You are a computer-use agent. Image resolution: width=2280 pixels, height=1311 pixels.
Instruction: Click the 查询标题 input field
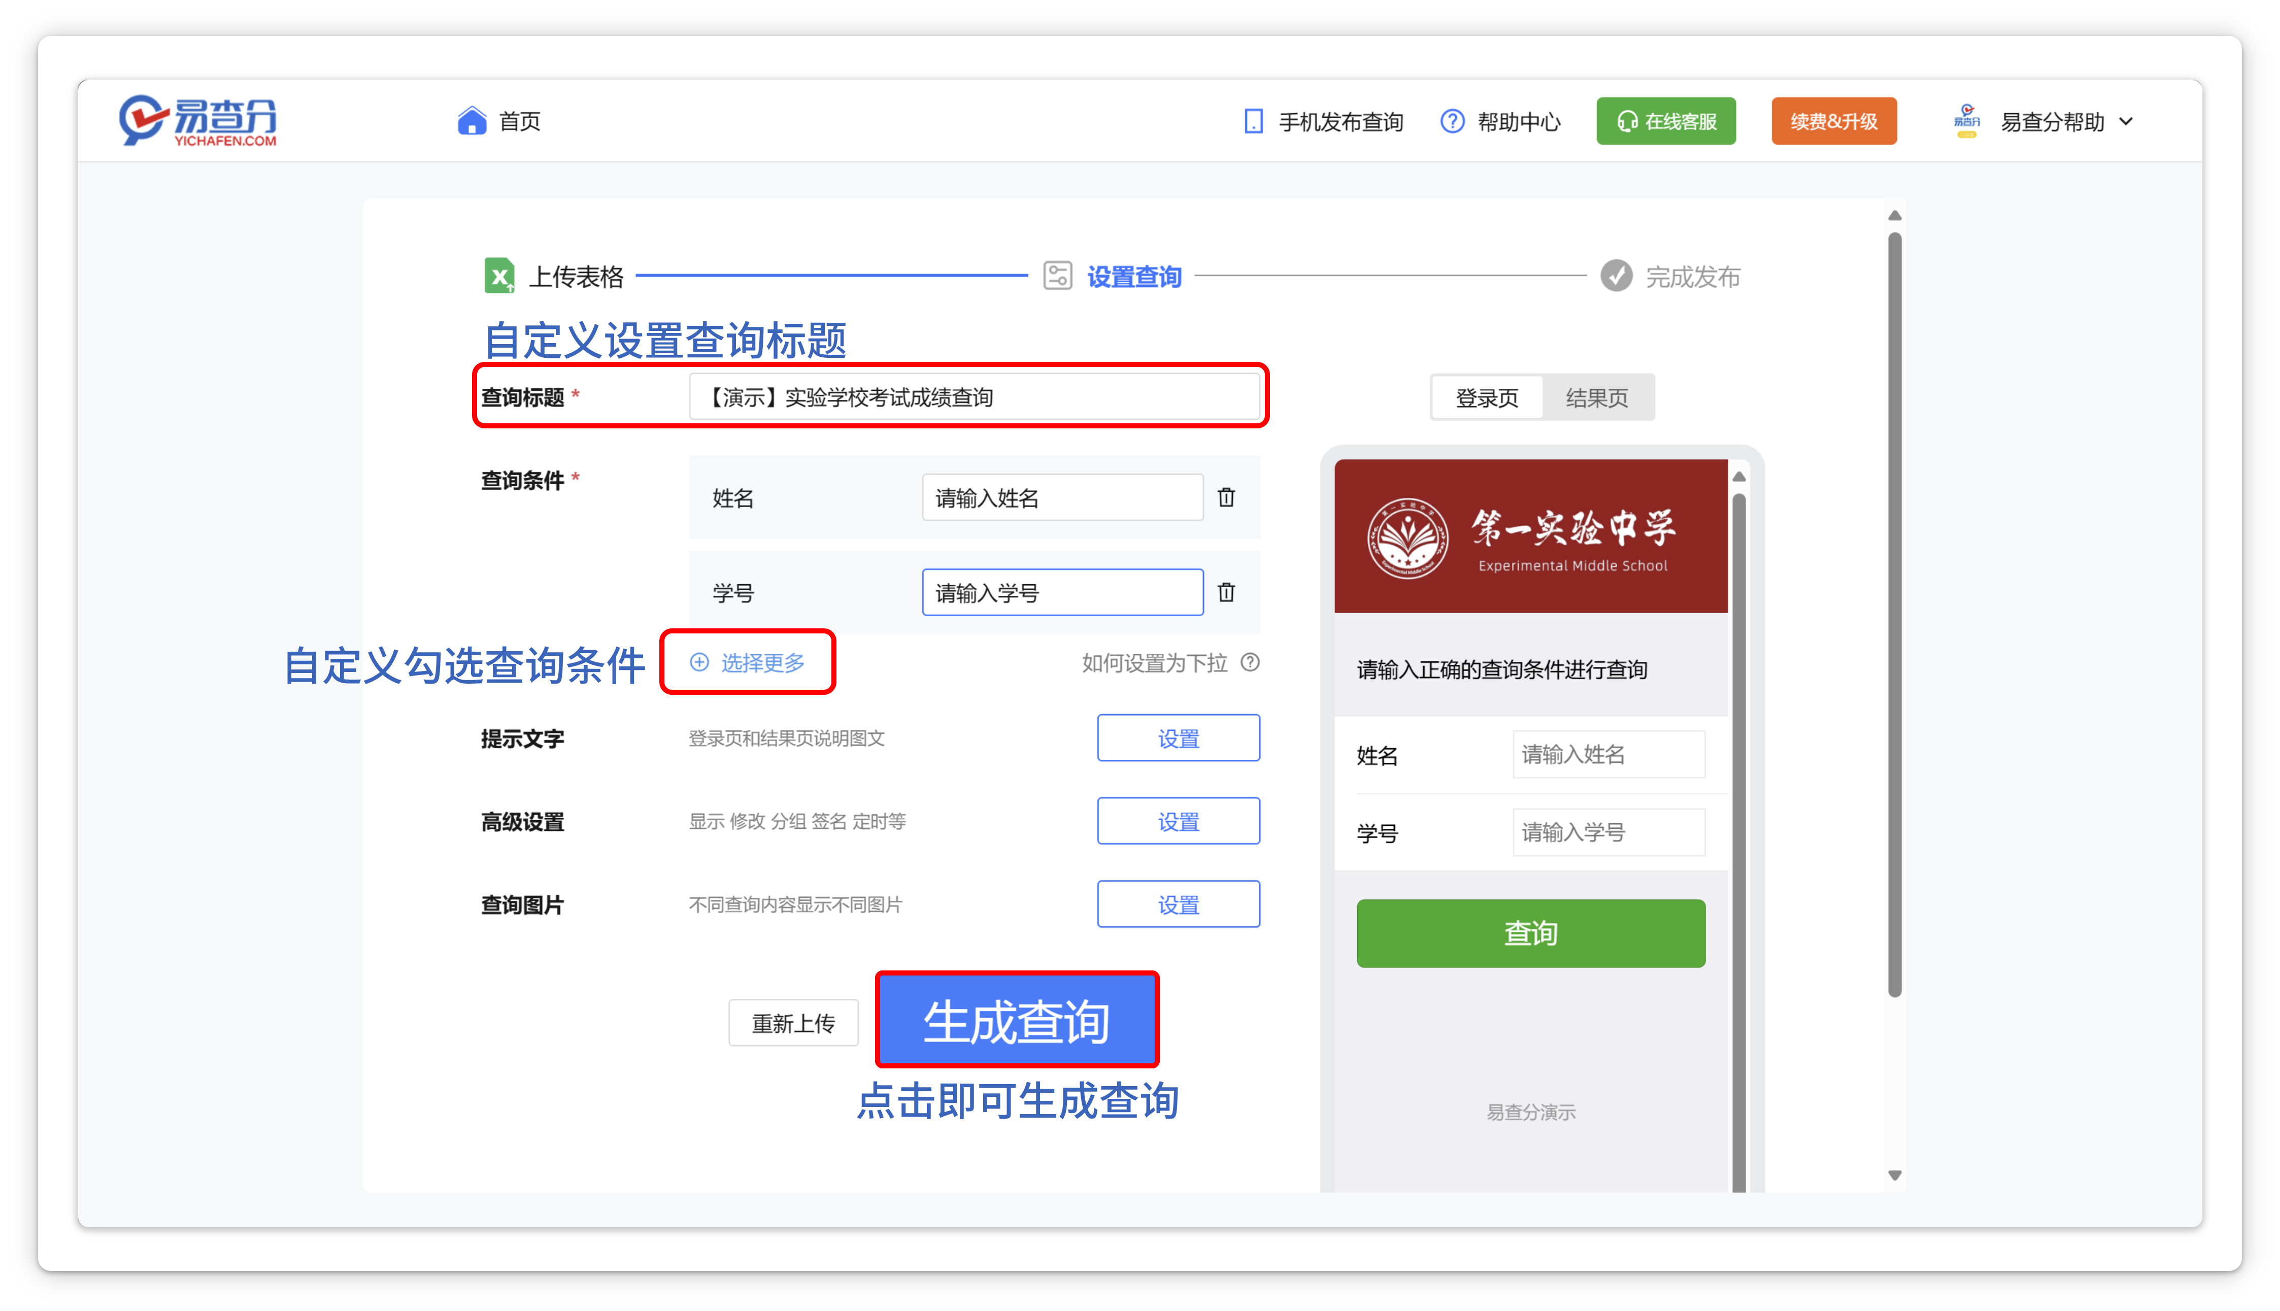[x=975, y=397]
